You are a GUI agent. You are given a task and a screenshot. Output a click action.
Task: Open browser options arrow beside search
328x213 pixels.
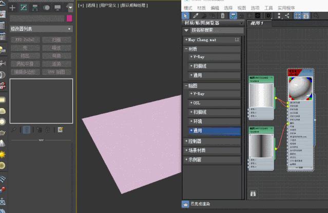(x=186, y=30)
